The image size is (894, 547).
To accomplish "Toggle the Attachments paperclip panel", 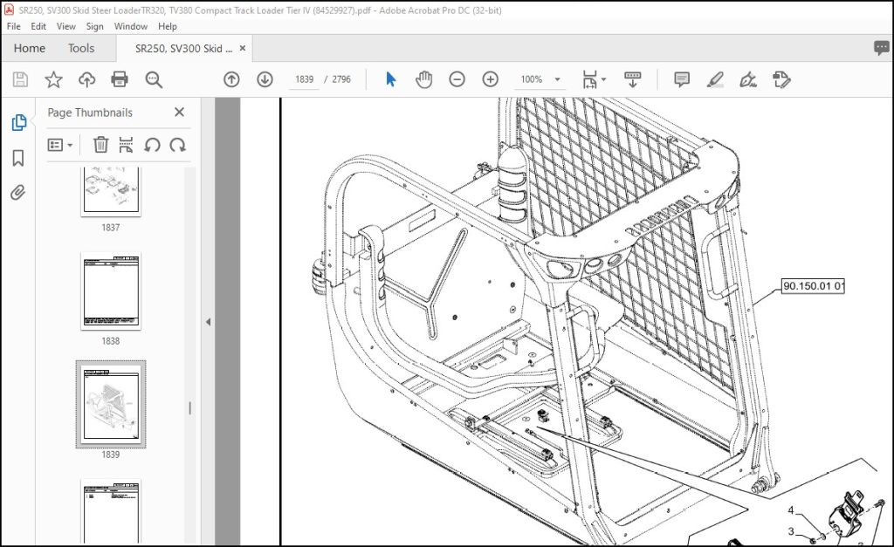I will tap(18, 193).
